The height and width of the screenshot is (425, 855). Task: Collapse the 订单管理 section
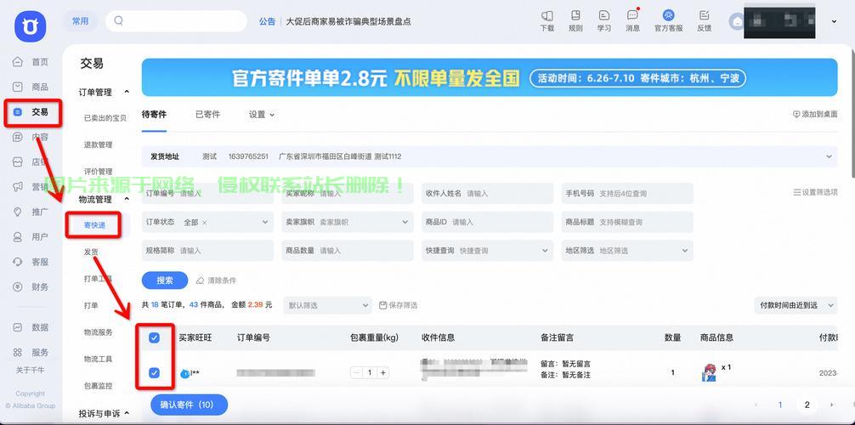(x=127, y=92)
